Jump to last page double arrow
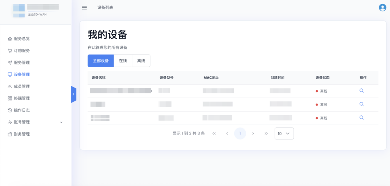The height and width of the screenshot is (186, 390). (x=266, y=133)
